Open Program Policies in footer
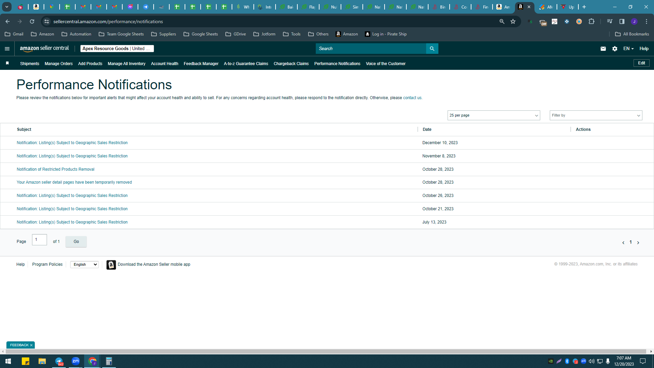Image resolution: width=654 pixels, height=368 pixels. click(47, 264)
